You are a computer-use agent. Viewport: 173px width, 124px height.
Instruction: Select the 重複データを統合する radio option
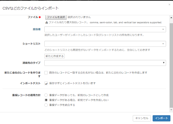click(x=46, y=105)
